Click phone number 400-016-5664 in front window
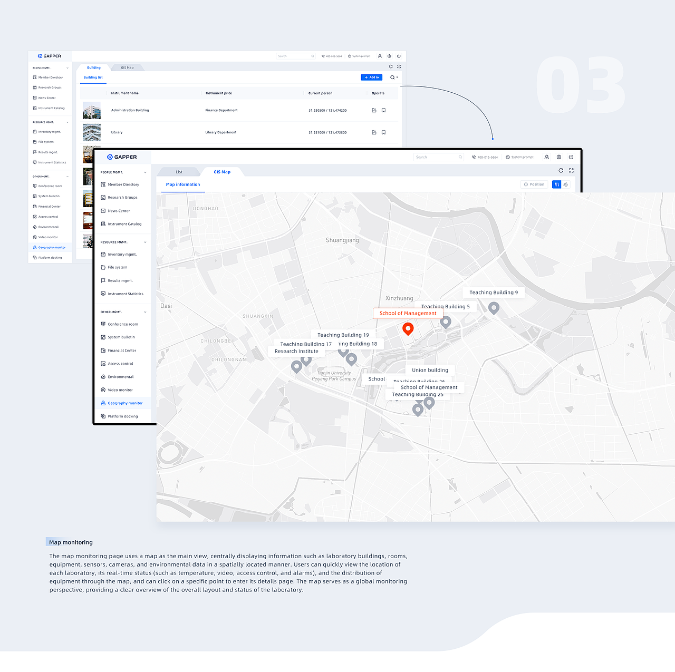Image resolution: width=675 pixels, height=672 pixels. (x=485, y=157)
